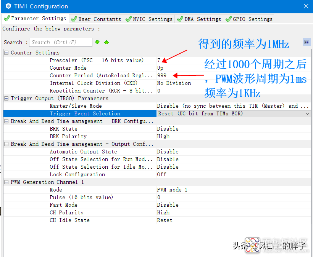
Task: Click the CH Polarity High value
Action: 163,212
